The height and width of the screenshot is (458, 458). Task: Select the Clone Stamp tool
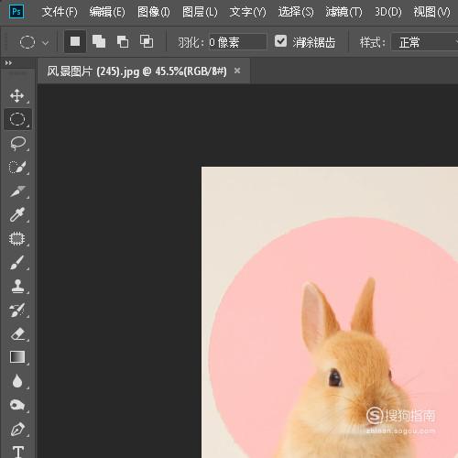tap(17, 287)
